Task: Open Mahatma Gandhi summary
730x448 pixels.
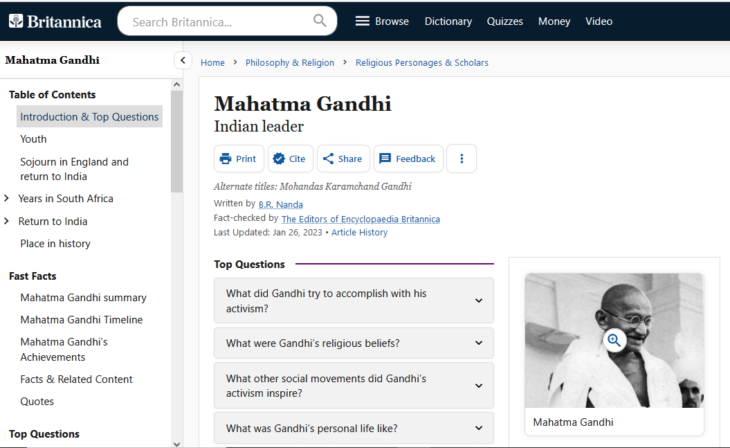Action: (x=83, y=298)
